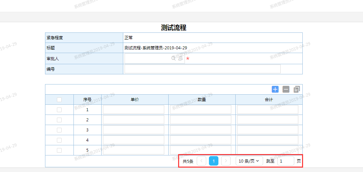This screenshot has width=363, height=172.
Task: Toggle the select-all checkbox in table header
Action: point(59,100)
